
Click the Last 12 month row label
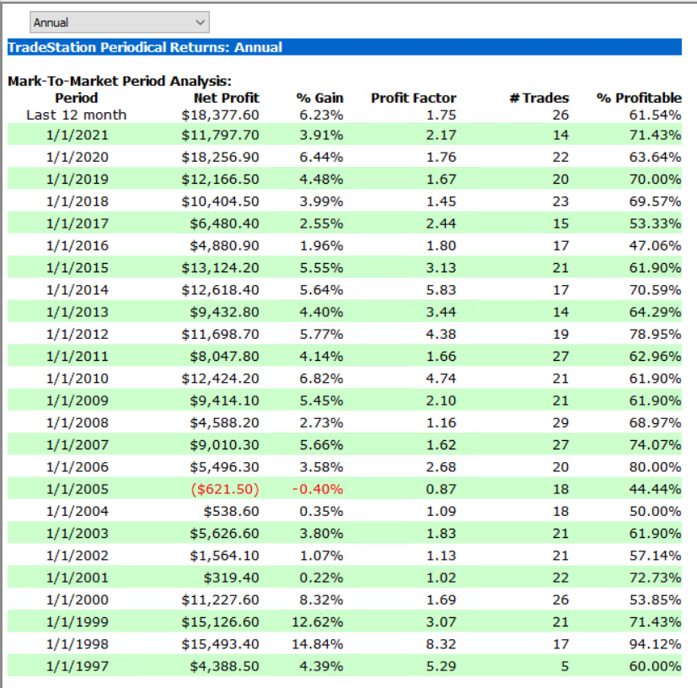(76, 115)
